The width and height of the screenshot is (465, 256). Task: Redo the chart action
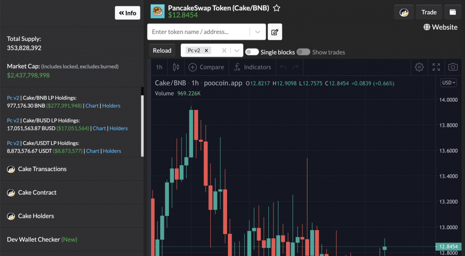coord(295,67)
